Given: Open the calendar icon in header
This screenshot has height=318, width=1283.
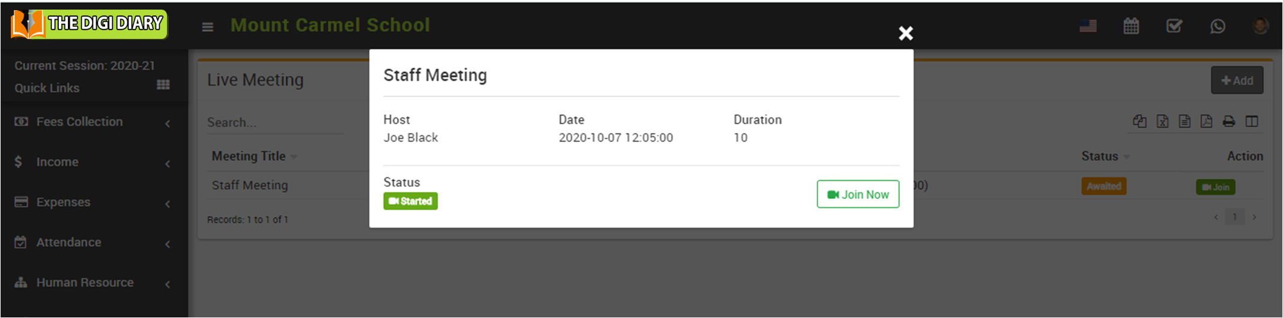Looking at the screenshot, I should coord(1131,26).
